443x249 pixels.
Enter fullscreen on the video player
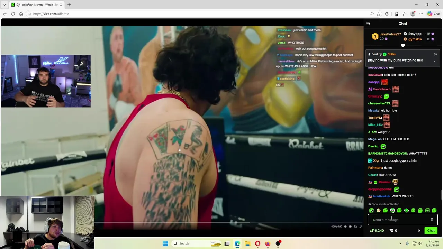point(360,227)
